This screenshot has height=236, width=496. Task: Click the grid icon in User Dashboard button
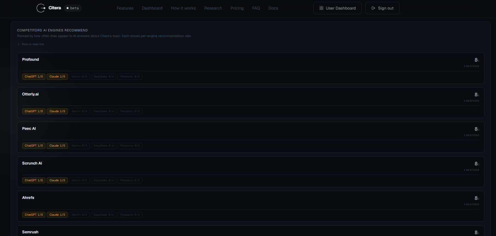click(x=321, y=8)
